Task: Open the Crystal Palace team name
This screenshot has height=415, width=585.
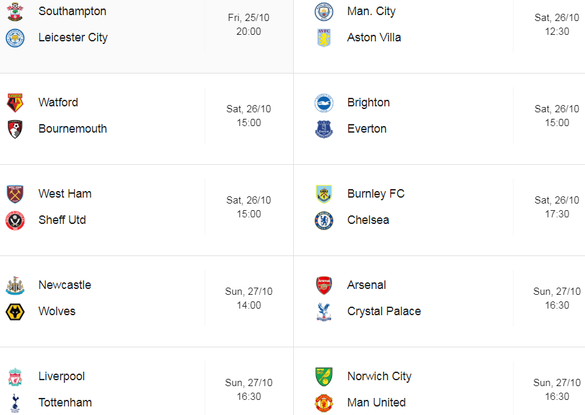Action: click(384, 311)
